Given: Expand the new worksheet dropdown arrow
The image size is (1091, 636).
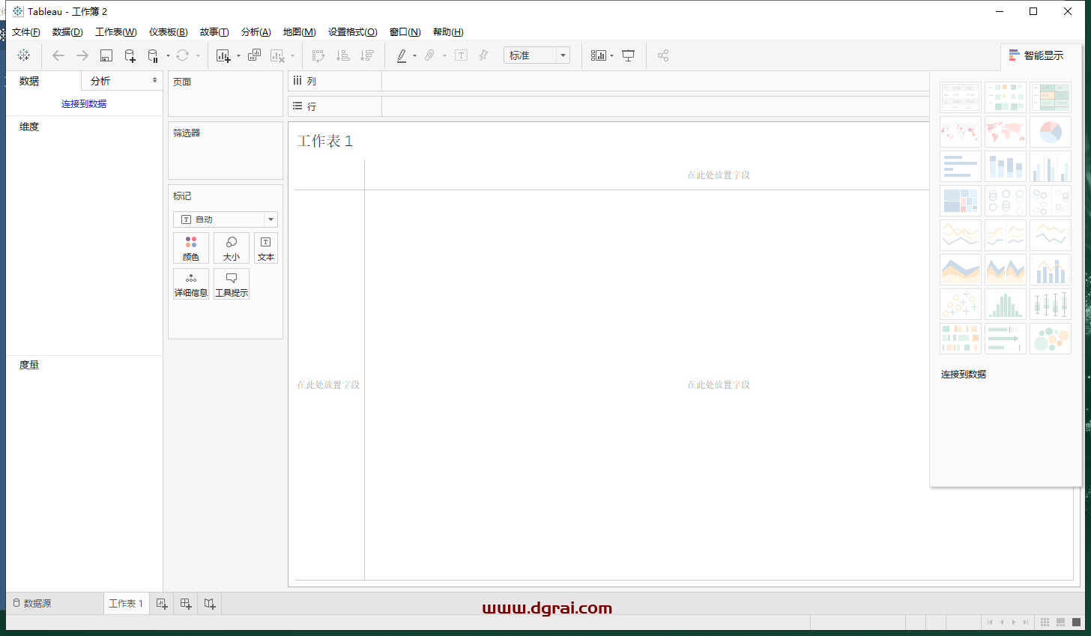Looking at the screenshot, I should point(238,55).
